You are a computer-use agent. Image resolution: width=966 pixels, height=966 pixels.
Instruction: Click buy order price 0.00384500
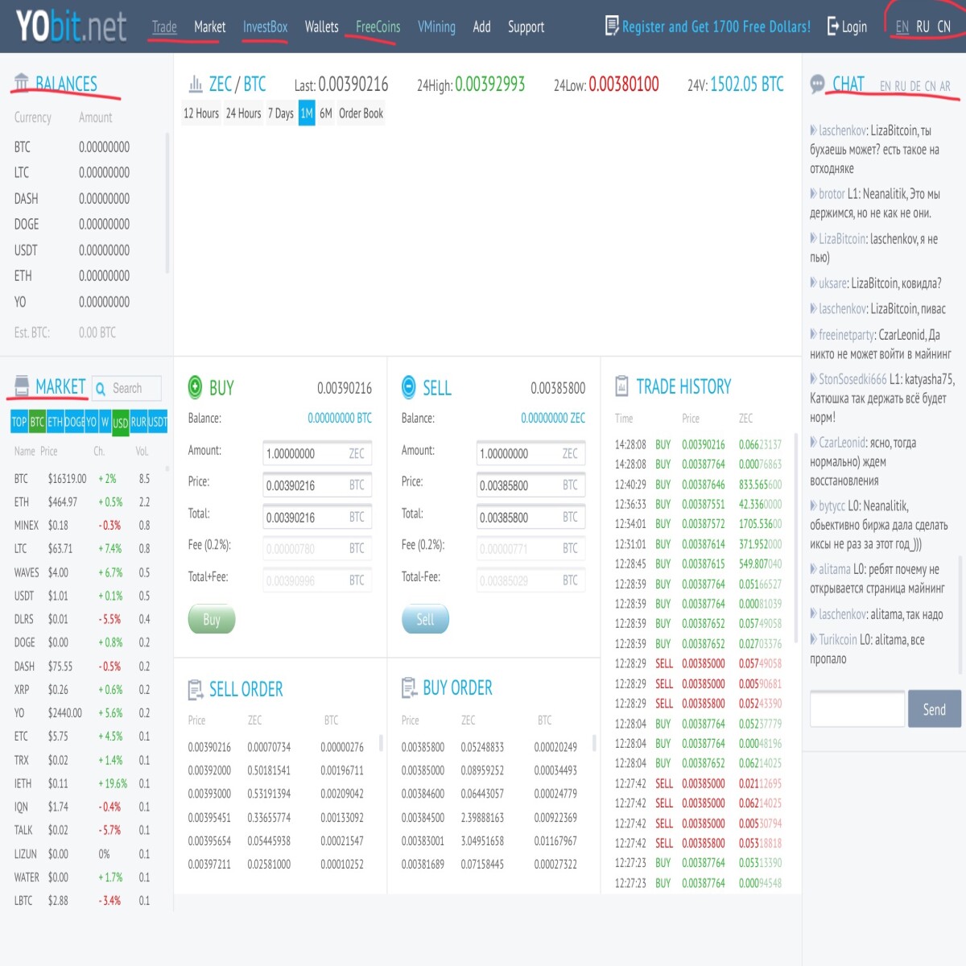(423, 817)
